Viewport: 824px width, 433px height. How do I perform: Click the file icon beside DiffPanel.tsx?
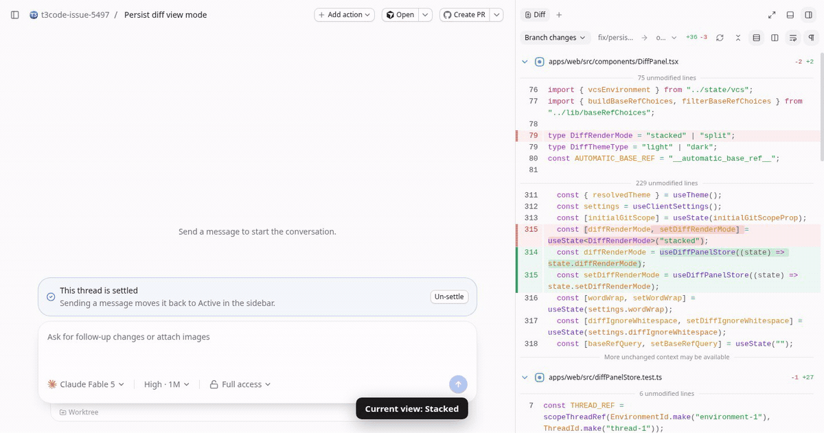point(540,62)
